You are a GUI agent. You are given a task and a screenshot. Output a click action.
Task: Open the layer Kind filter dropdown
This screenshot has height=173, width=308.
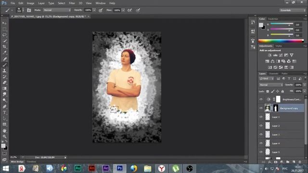pyautogui.click(x=267, y=79)
